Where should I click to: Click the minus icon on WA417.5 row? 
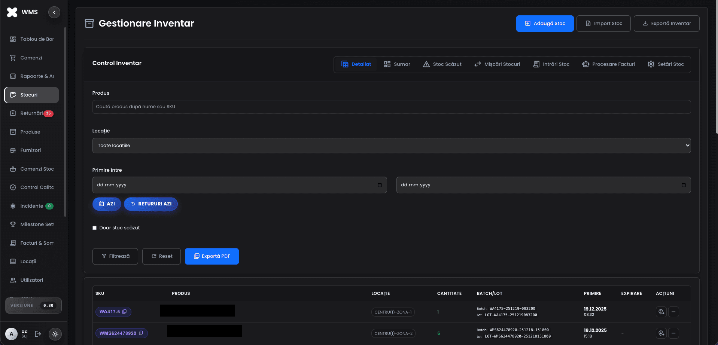point(673,312)
